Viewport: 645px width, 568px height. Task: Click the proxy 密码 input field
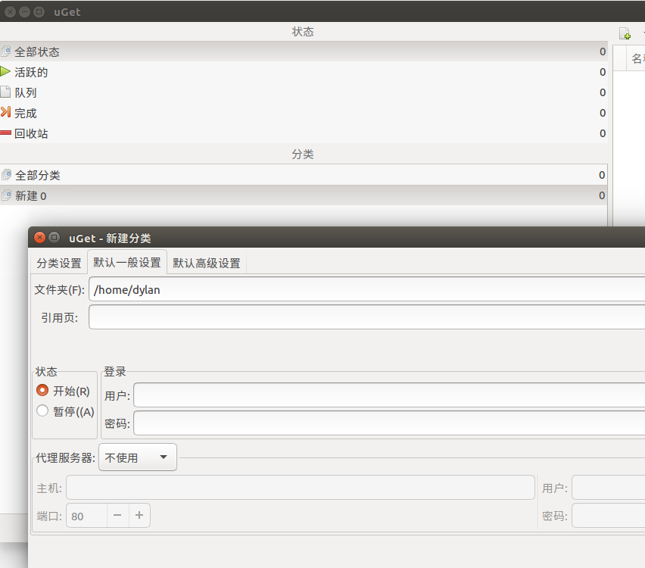609,515
